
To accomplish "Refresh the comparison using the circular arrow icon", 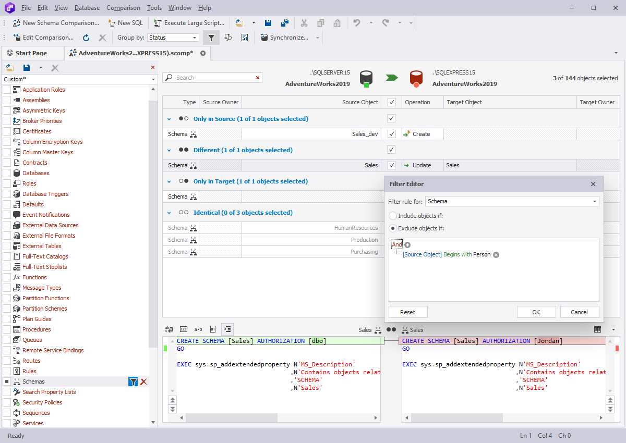I will pyautogui.click(x=86, y=37).
